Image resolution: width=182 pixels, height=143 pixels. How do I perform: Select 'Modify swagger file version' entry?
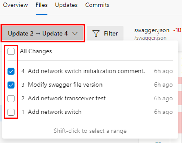(65, 85)
